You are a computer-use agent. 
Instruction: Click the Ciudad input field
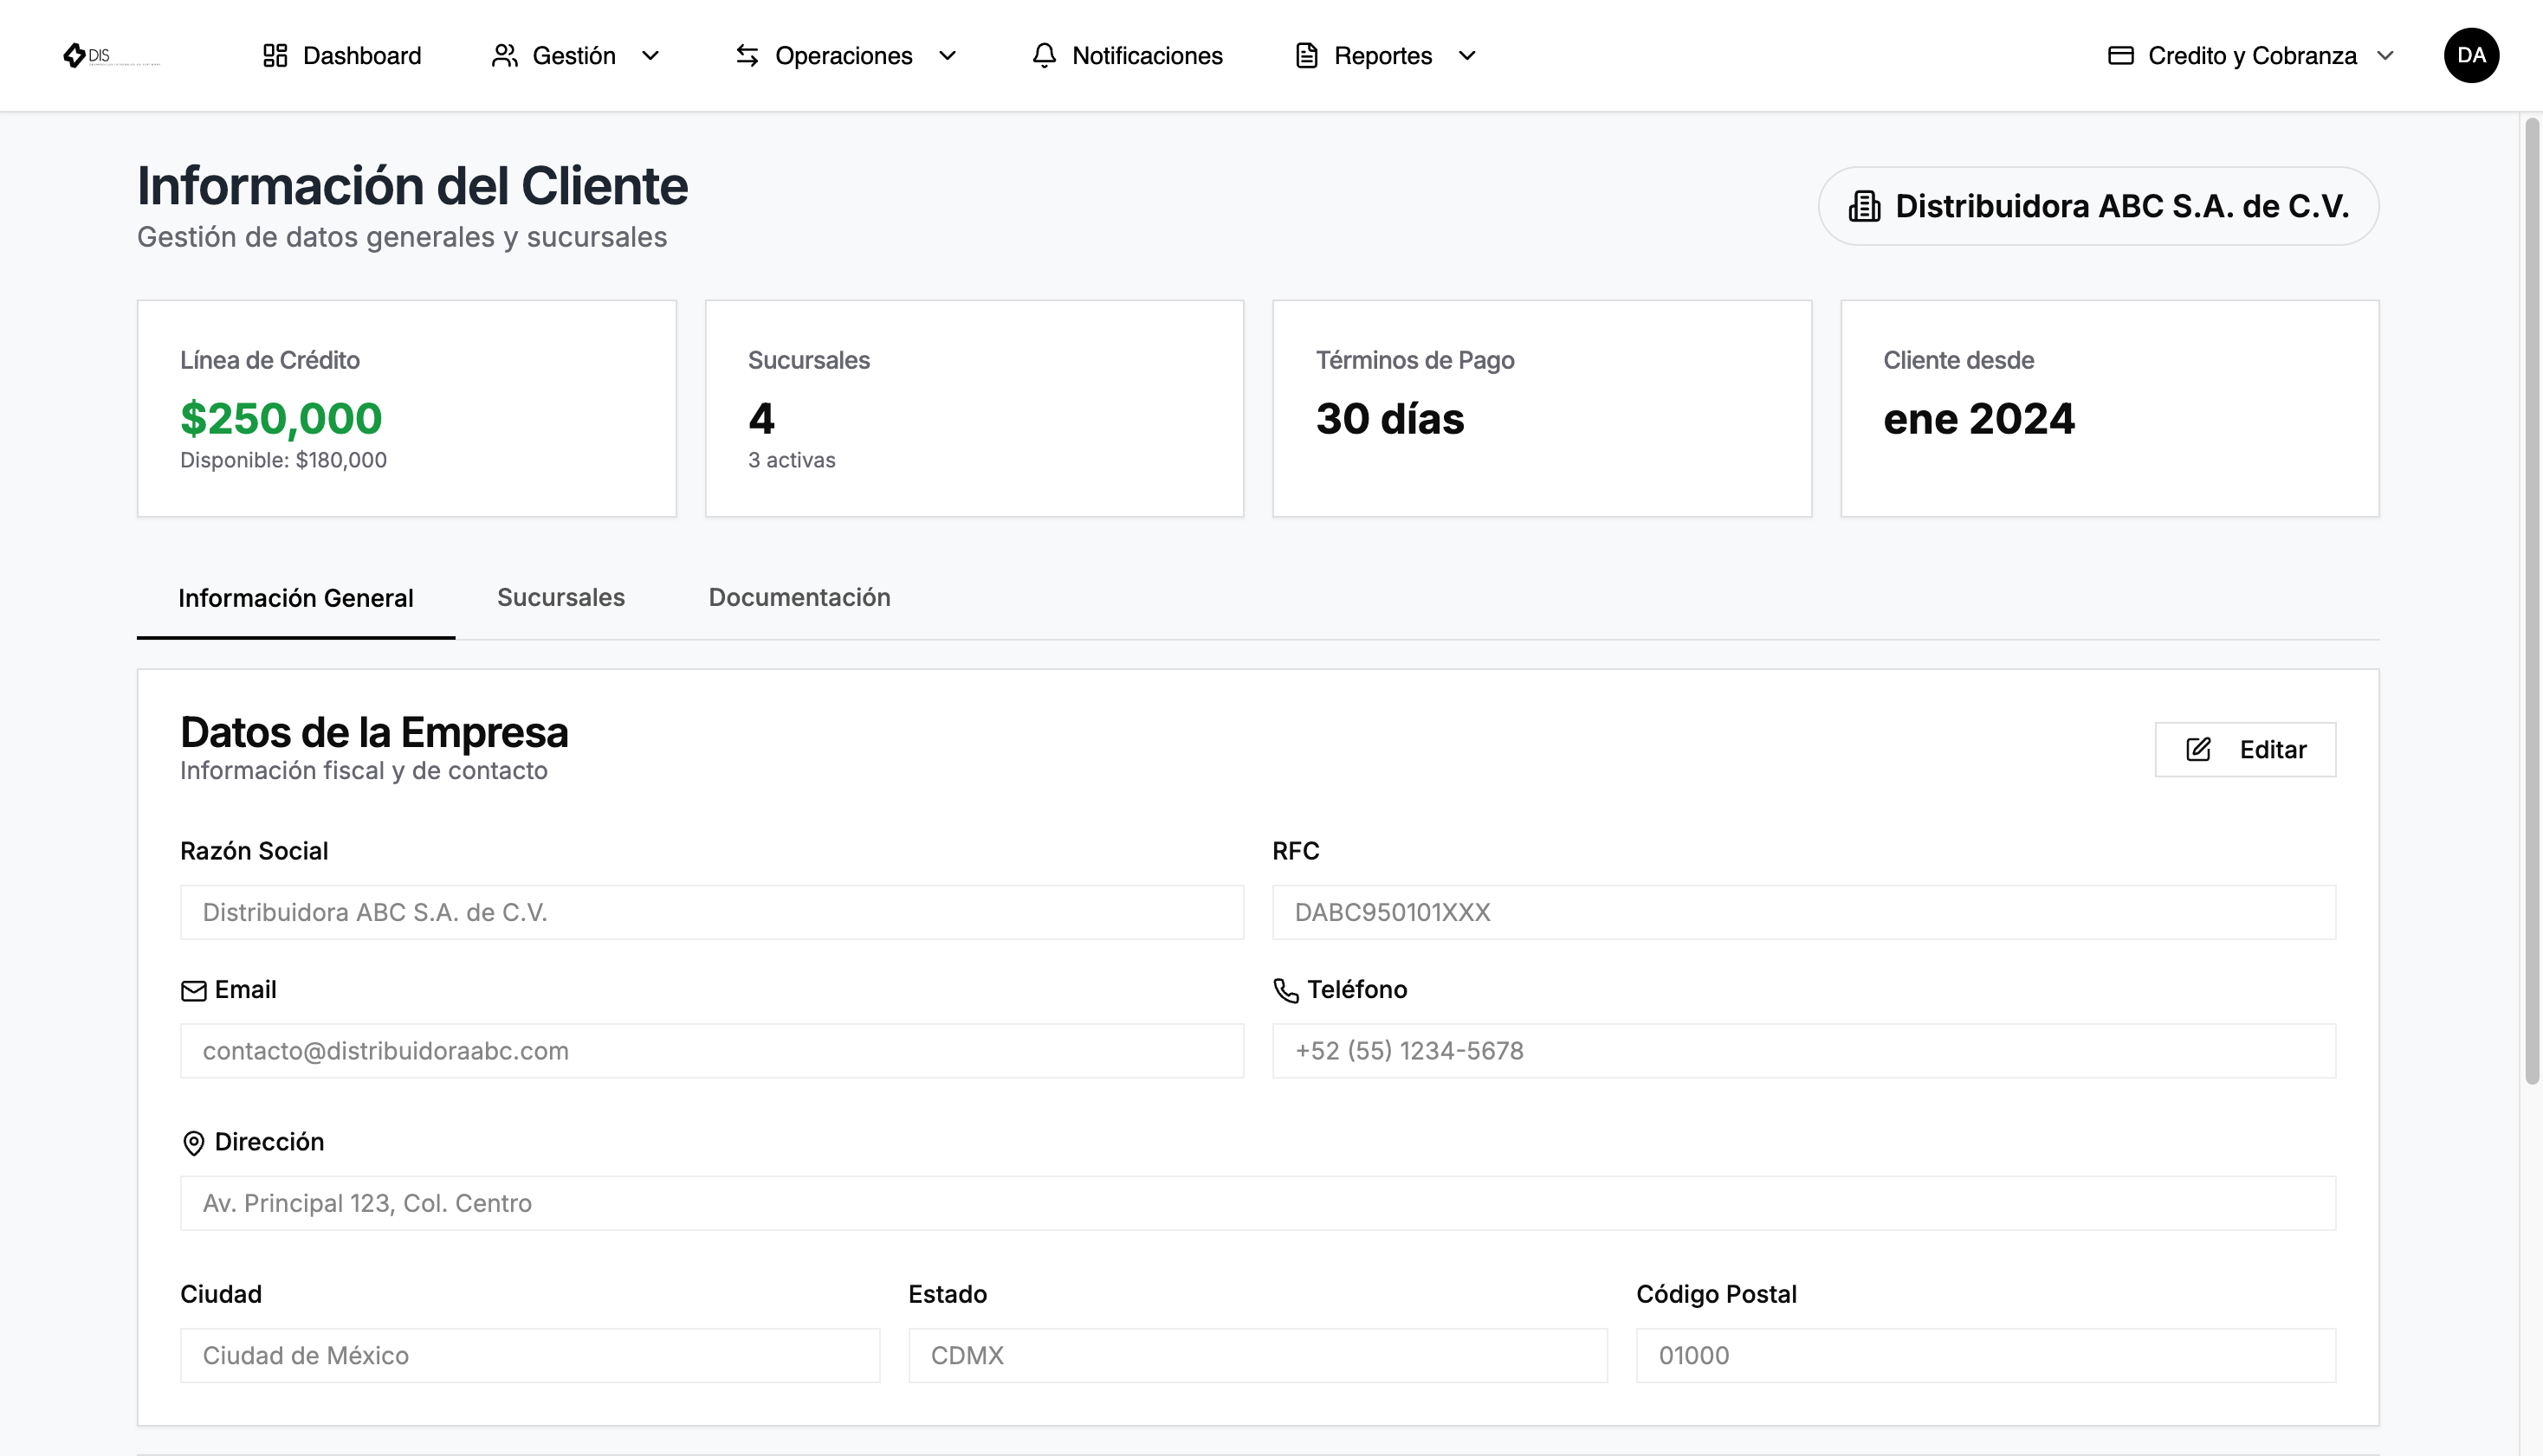[x=529, y=1355]
